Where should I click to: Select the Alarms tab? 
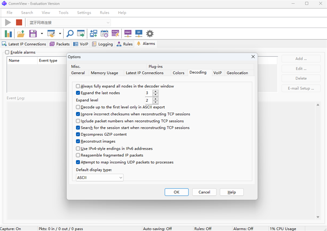[146, 44]
